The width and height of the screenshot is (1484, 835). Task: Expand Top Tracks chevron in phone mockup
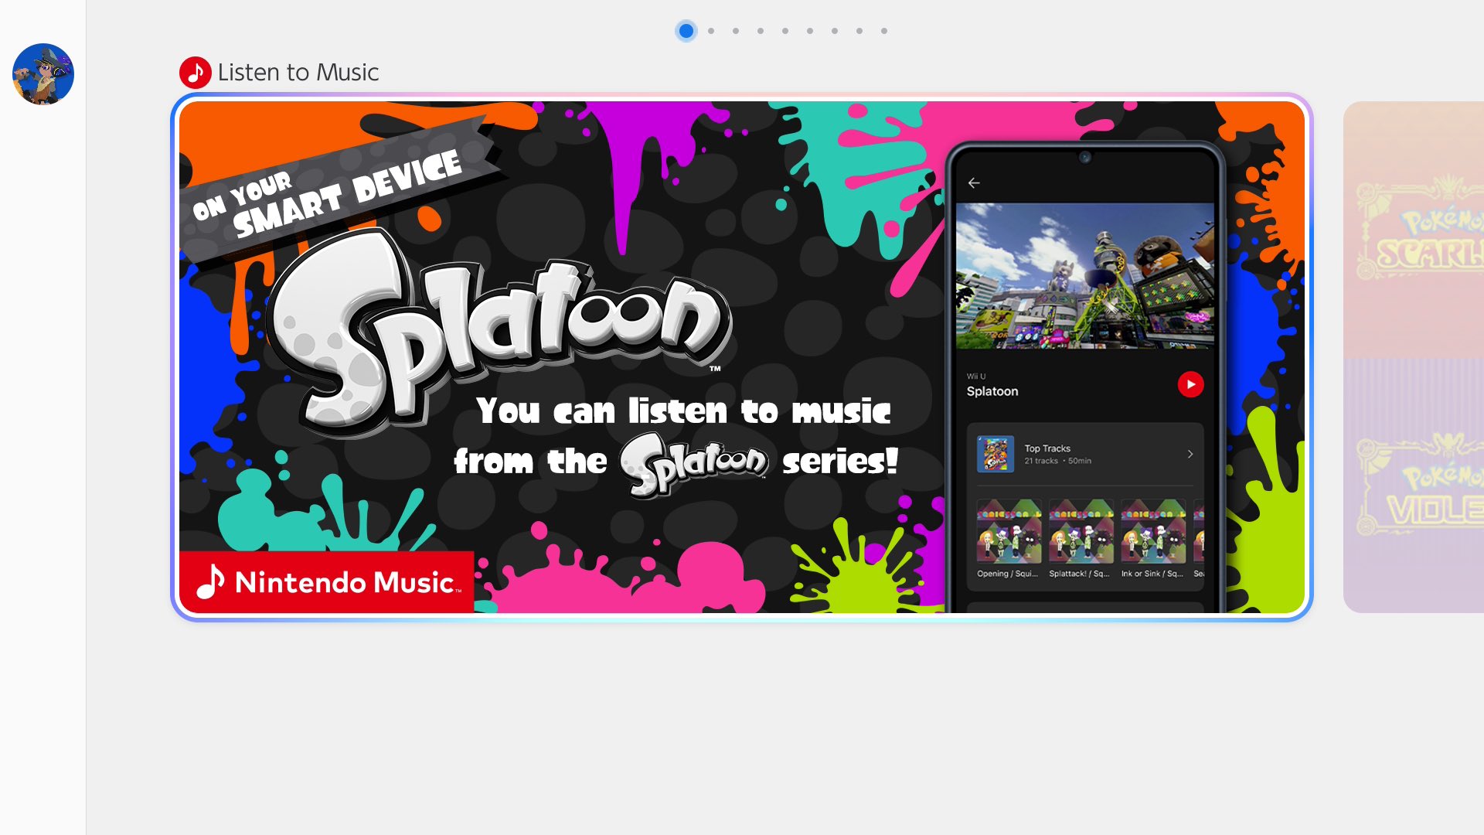1190,454
